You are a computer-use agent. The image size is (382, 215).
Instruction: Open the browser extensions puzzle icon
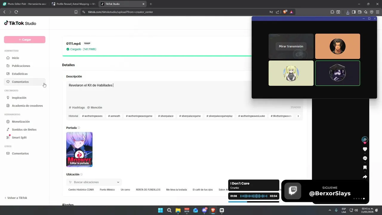[332, 12]
